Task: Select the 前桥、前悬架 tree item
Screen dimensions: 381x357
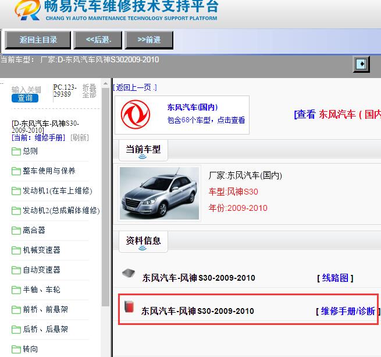Action: click(x=45, y=310)
